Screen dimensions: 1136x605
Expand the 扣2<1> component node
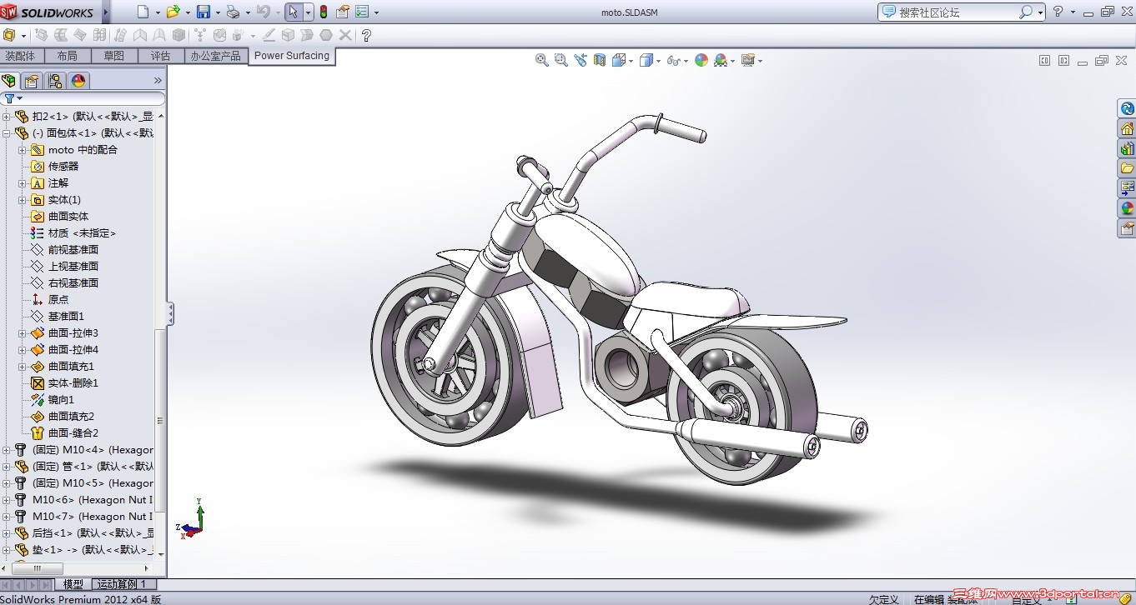[x=6, y=117]
